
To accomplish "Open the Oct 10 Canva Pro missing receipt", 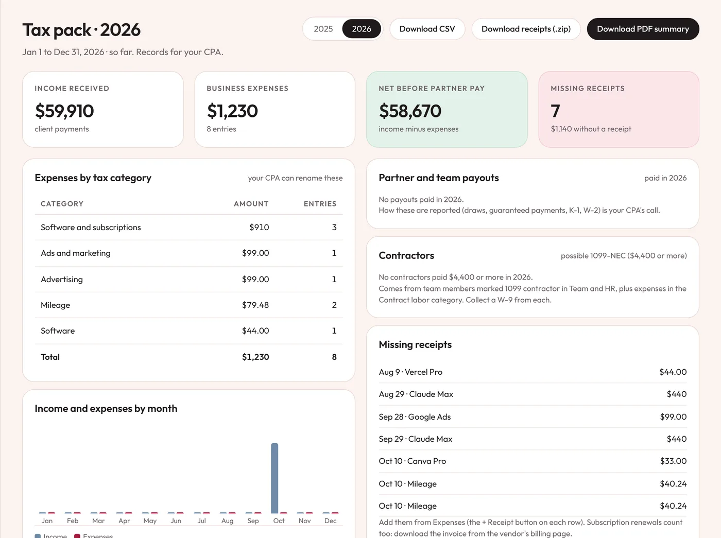I will 533,461.
